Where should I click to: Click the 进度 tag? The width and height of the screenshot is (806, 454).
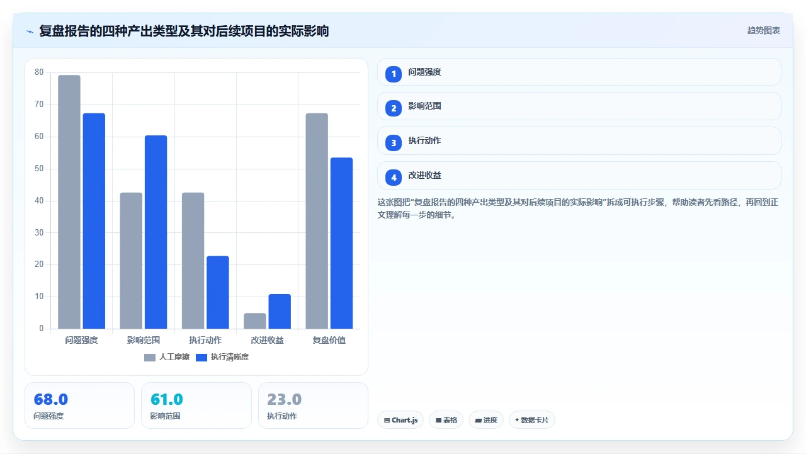pos(486,420)
